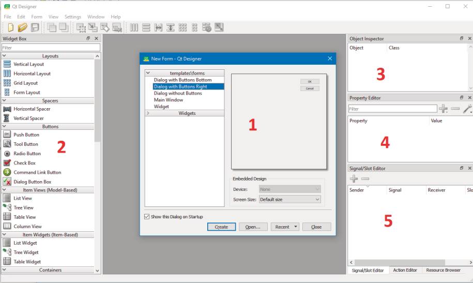Select the Edit Signals/Slots mode icon
This screenshot has width=473, height=283.
pos(93,27)
